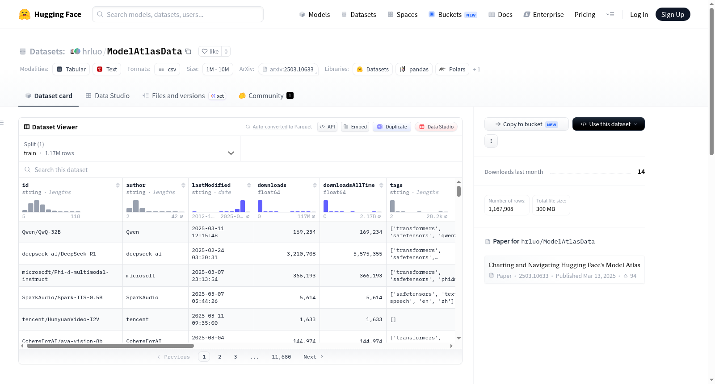Viewport: 715px width, 384px height.
Task: Expand the Use this dataset dropdown
Action: [x=609, y=124]
